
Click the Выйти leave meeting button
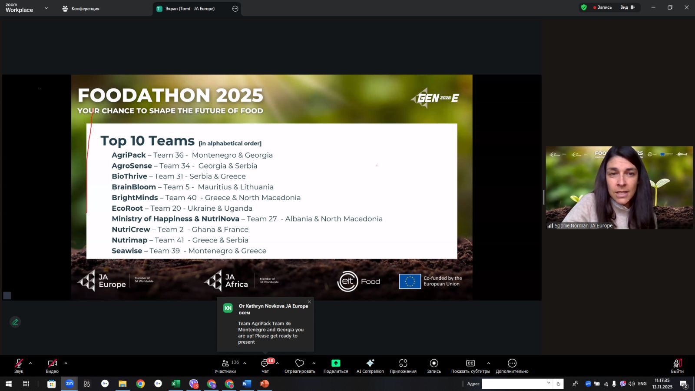(x=677, y=366)
